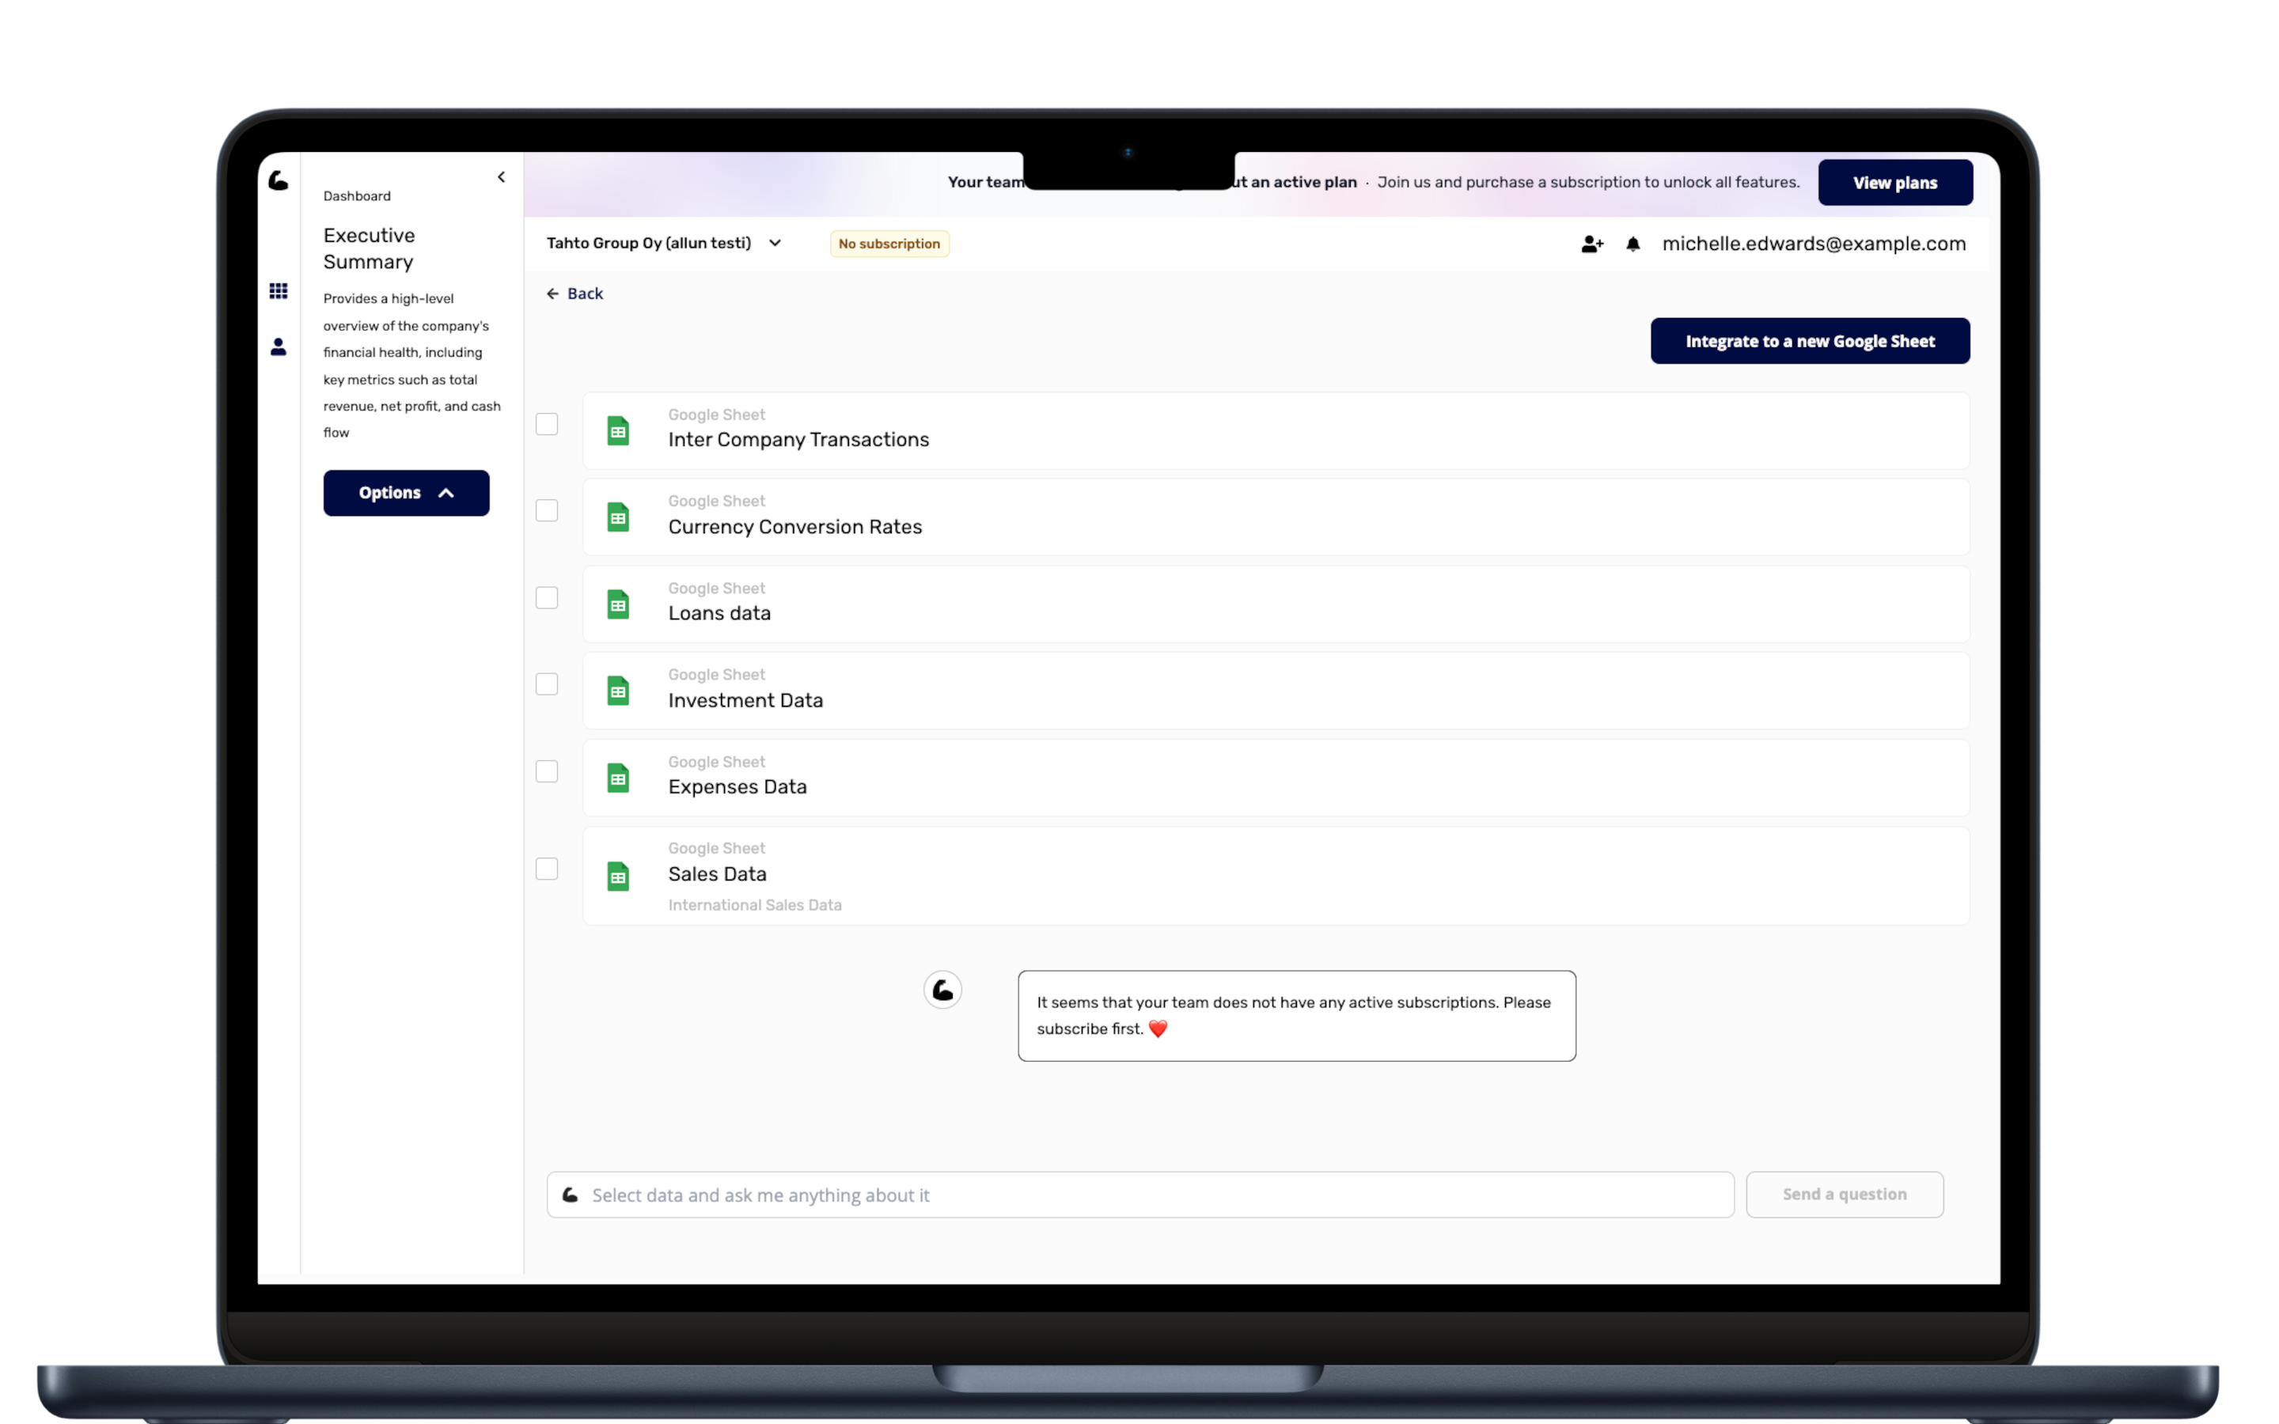Check the Currency Conversion Rates checkbox
Screen dimensions: 2279x1424
[x=547, y=510]
